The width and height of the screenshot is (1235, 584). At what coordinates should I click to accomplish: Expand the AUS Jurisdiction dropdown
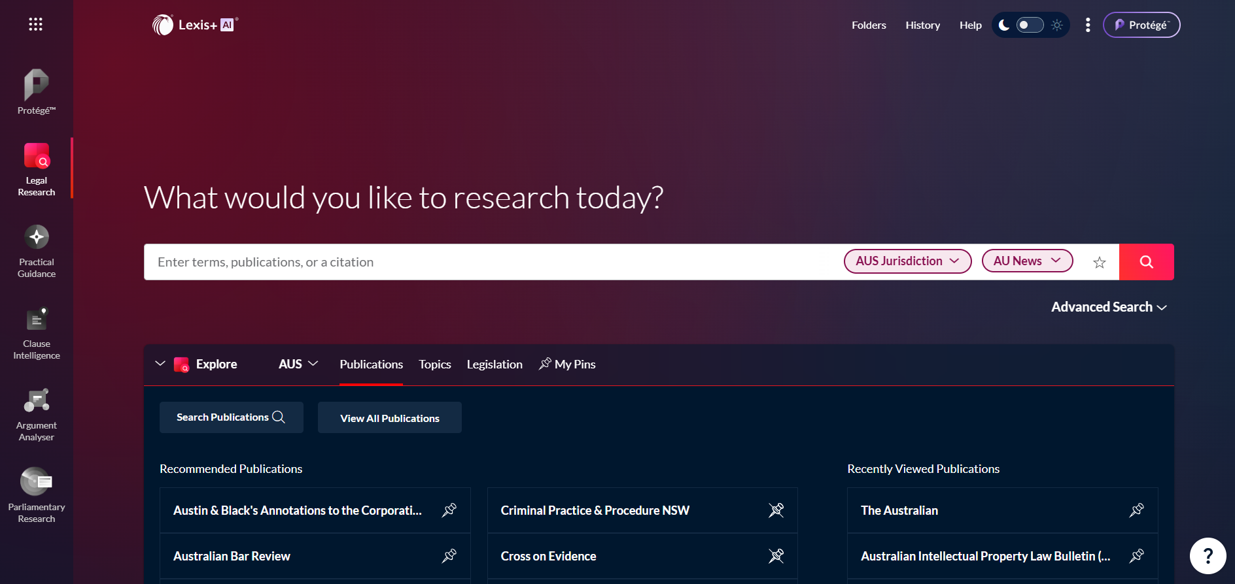click(907, 261)
